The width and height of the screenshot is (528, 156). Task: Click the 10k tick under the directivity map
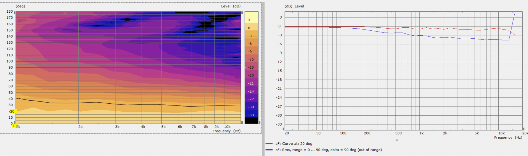click(x=227, y=127)
